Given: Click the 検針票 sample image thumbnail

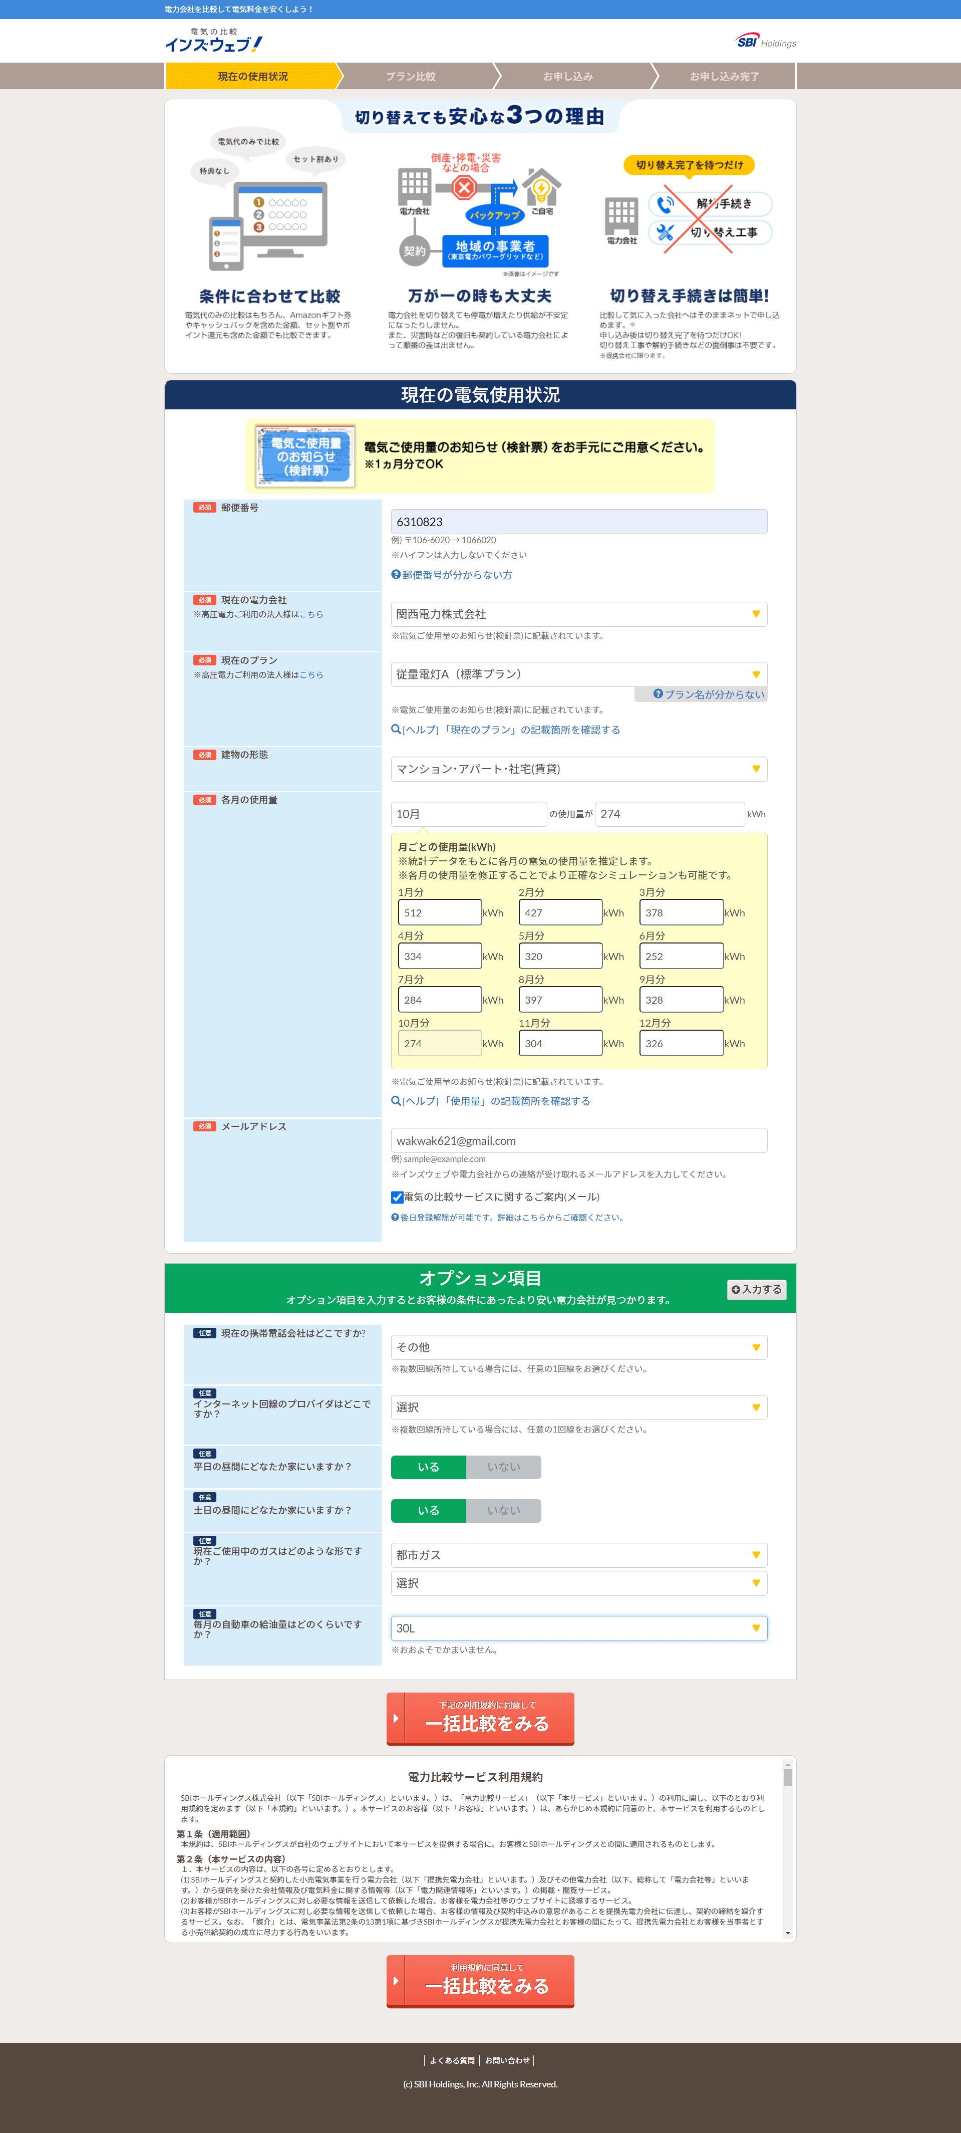Looking at the screenshot, I should pos(304,456).
